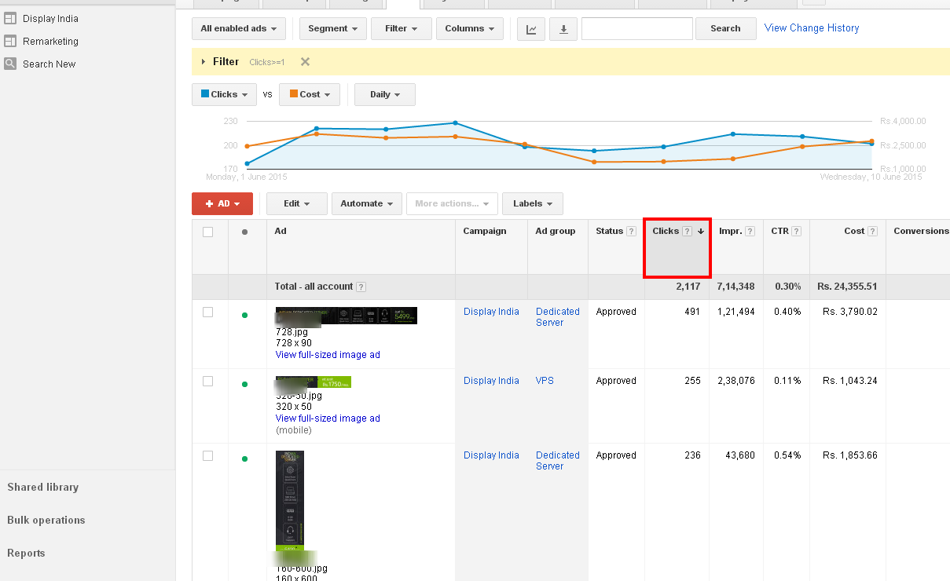Open Reports in sidebar

[26, 553]
